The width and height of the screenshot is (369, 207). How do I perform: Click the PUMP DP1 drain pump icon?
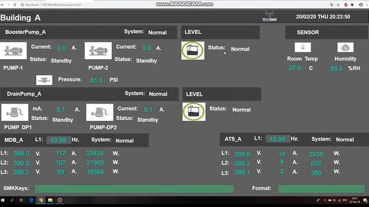[14, 112]
